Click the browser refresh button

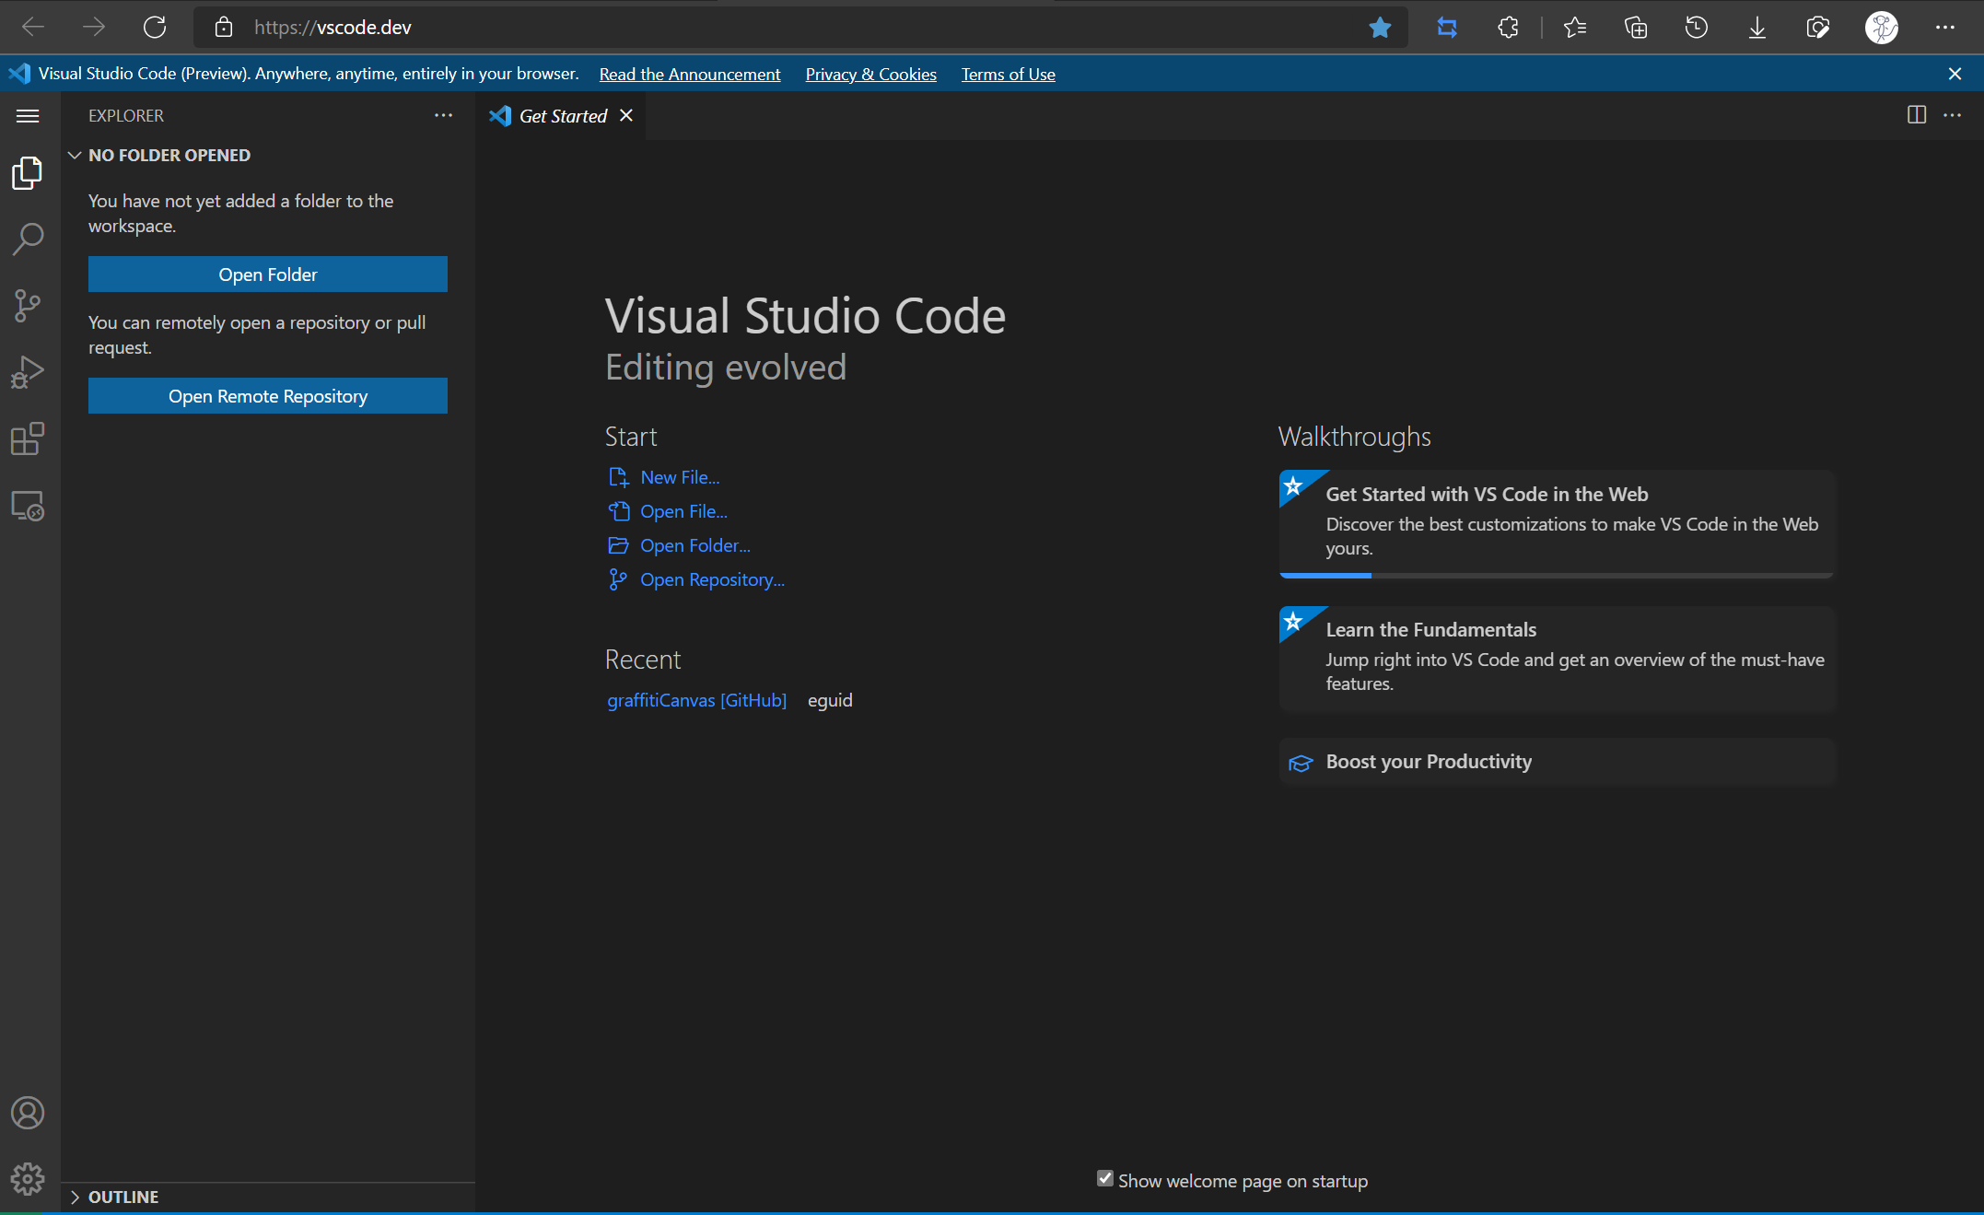[x=155, y=28]
